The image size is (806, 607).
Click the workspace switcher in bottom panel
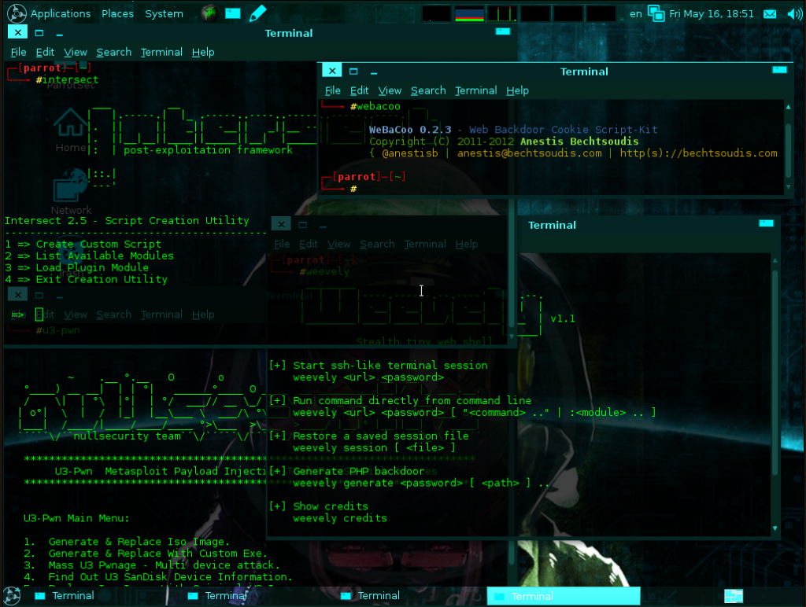pos(734,596)
